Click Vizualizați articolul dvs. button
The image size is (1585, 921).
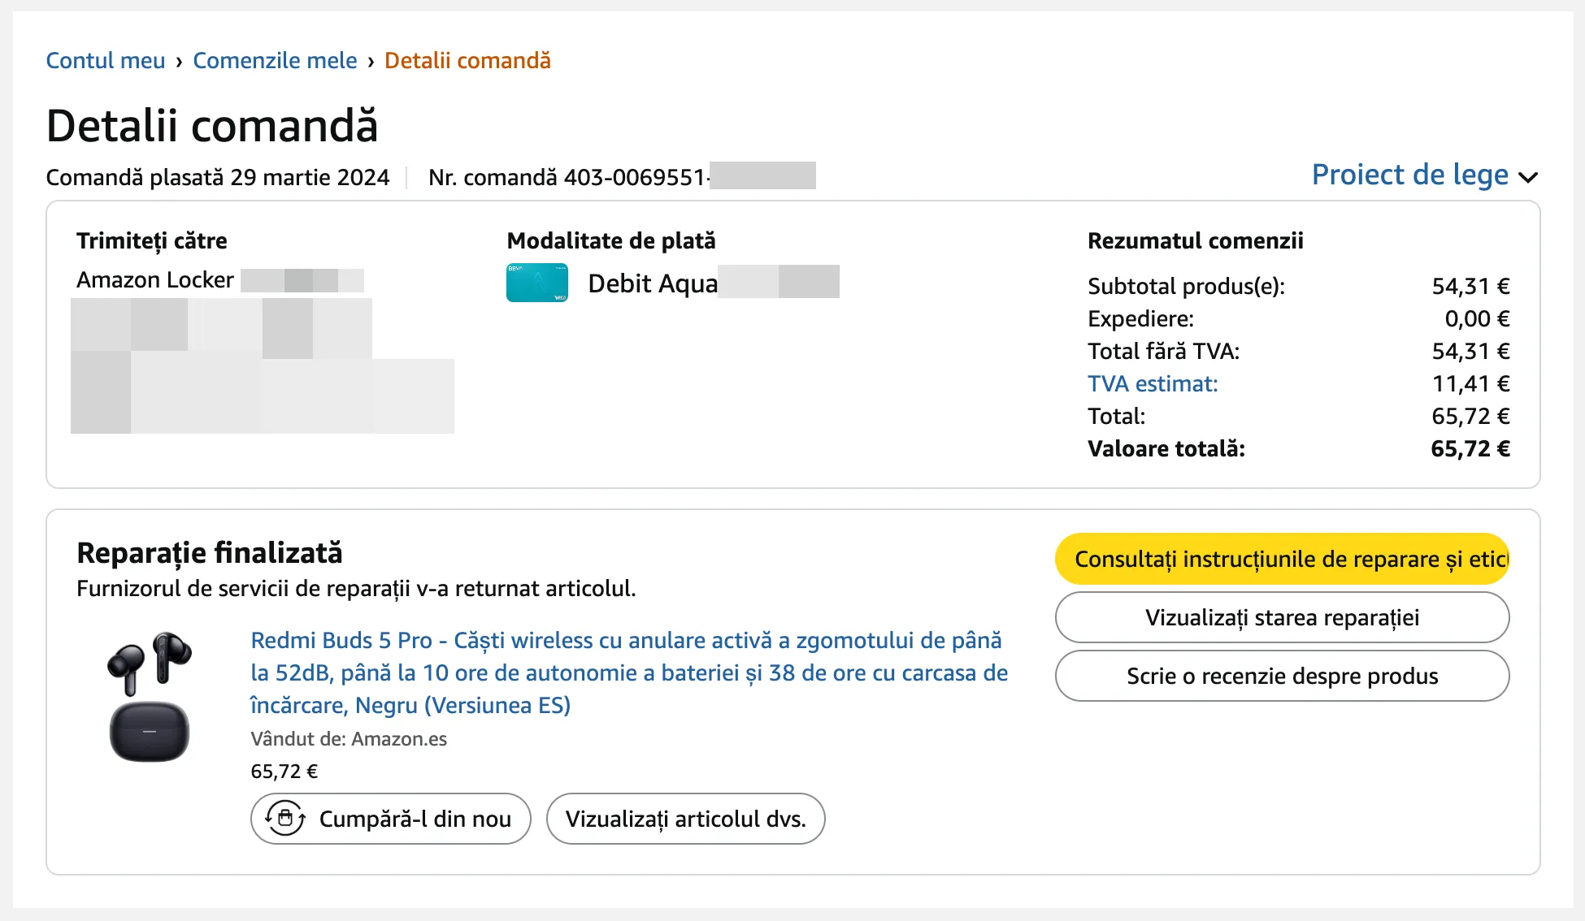pyautogui.click(x=685, y=819)
